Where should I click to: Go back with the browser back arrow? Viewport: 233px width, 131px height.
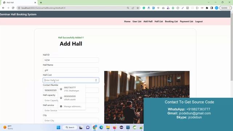tap(3, 8)
